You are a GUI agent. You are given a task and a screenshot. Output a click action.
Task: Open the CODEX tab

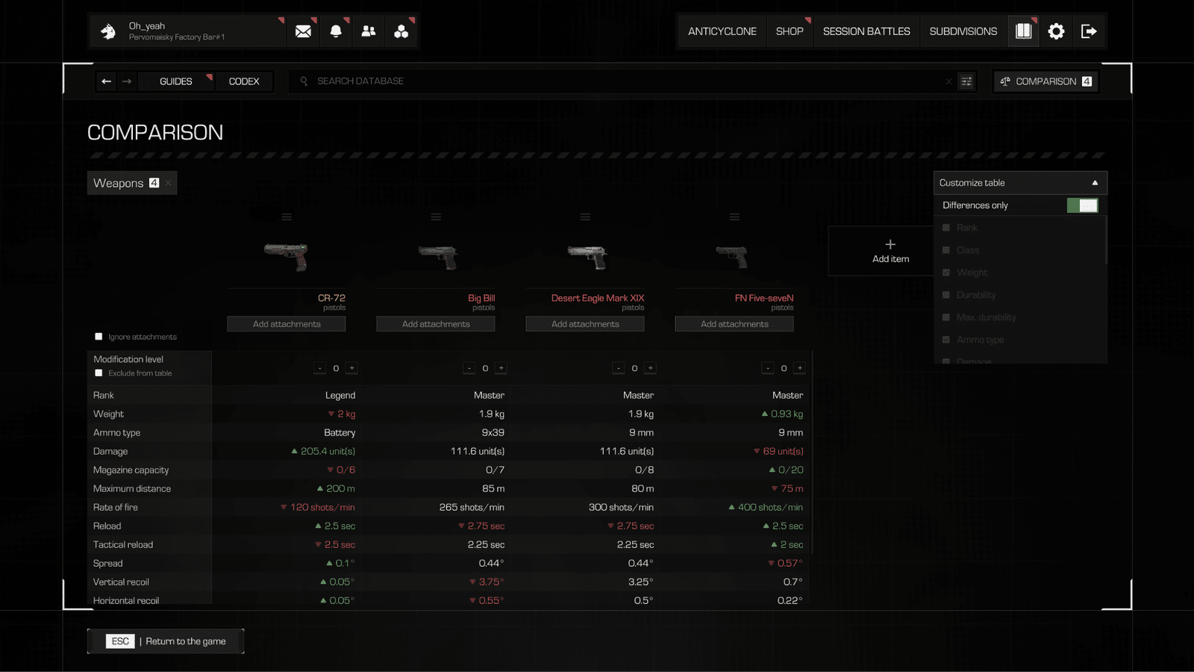pyautogui.click(x=244, y=81)
